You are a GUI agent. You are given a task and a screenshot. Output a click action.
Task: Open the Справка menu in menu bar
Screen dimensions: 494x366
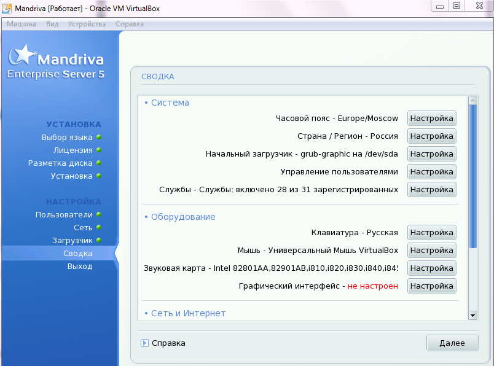tap(130, 24)
